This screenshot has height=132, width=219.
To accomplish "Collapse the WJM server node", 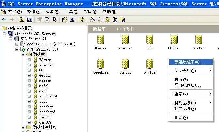I will click(x=17, y=49).
